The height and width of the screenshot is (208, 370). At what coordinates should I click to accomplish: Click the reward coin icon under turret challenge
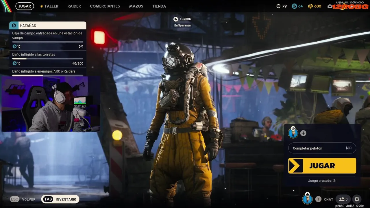click(14, 64)
